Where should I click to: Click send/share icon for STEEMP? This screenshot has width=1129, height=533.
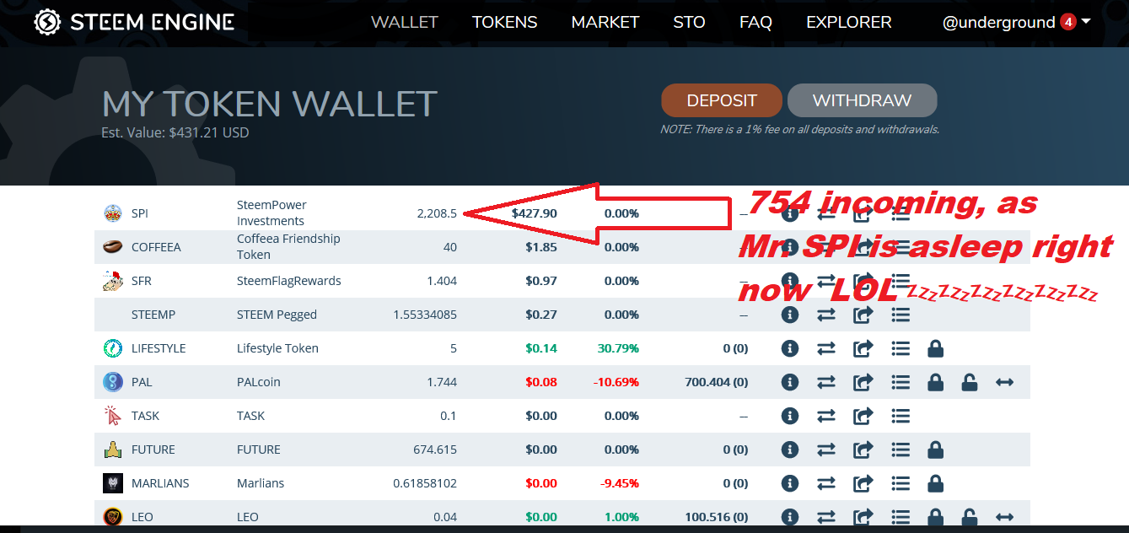863,315
